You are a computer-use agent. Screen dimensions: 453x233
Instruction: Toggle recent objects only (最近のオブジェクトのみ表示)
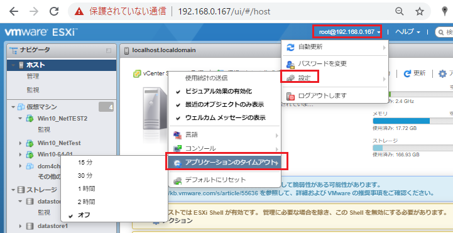point(224,104)
